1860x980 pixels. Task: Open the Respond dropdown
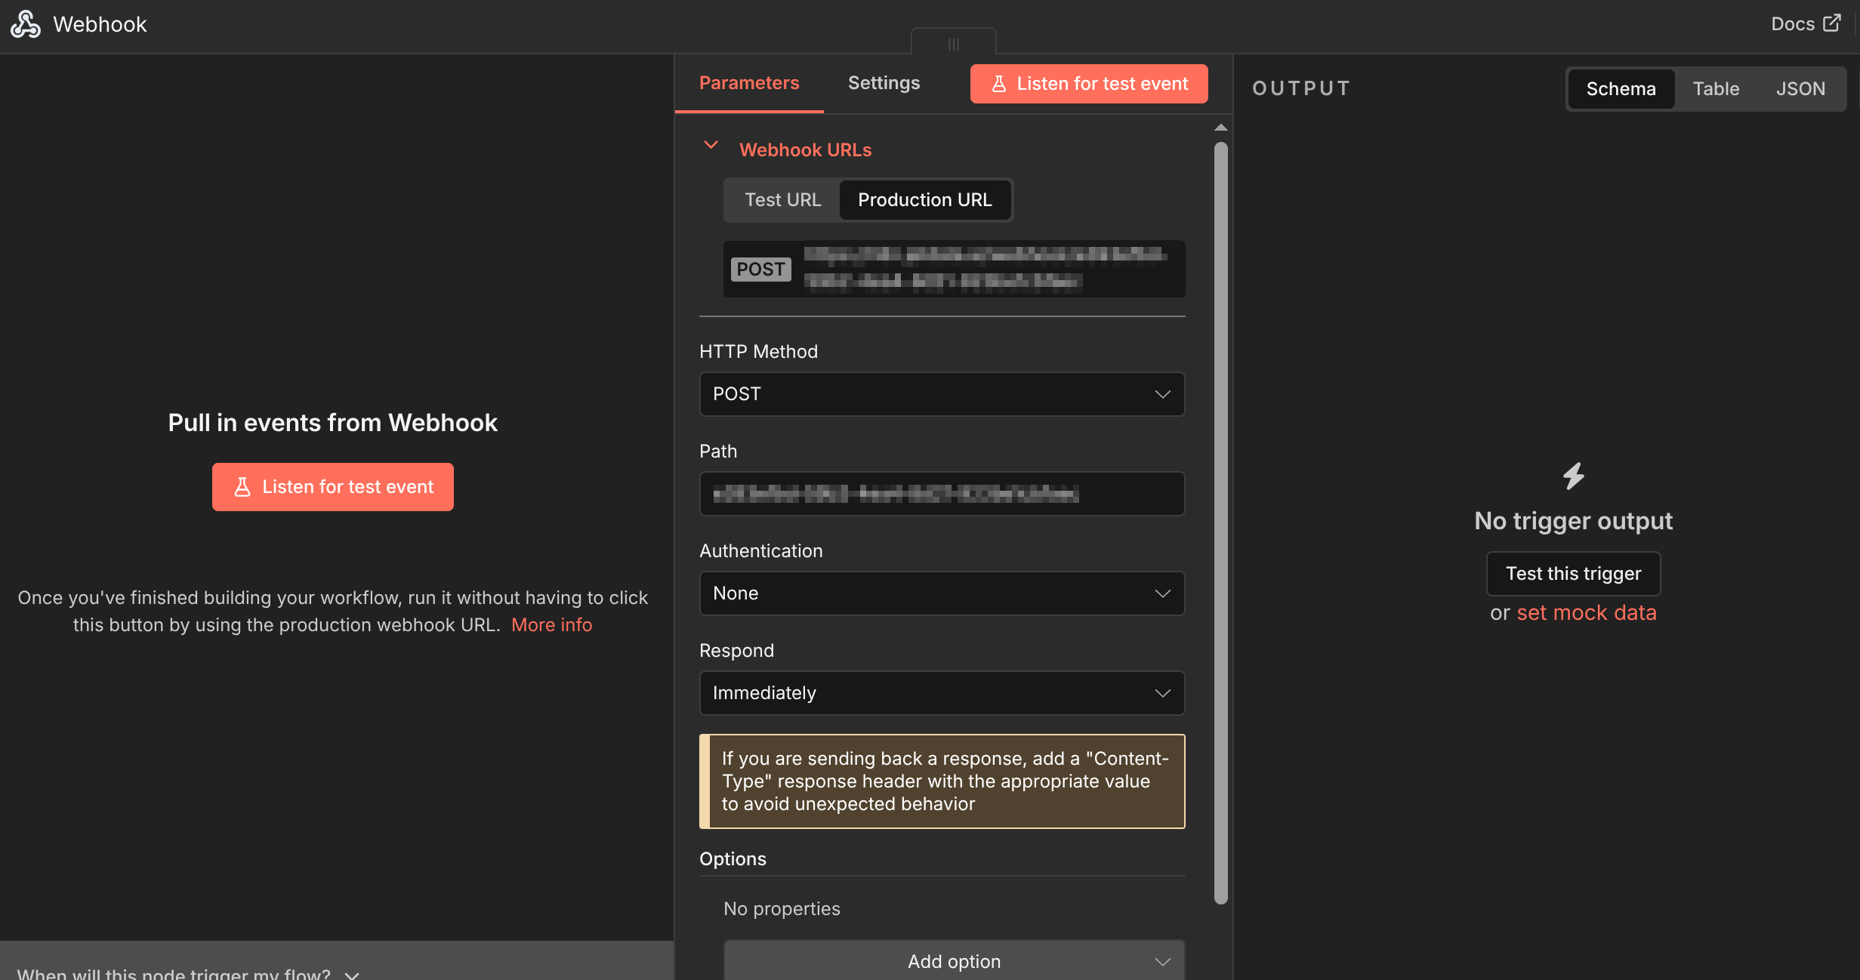click(x=941, y=692)
